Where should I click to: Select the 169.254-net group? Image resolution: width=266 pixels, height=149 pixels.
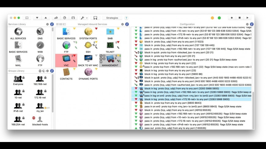click(x=18, y=121)
